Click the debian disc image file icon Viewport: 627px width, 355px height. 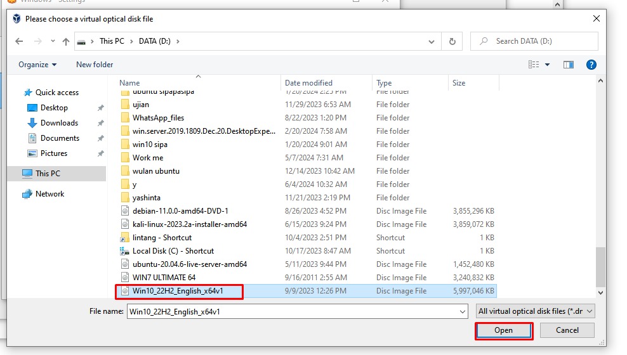coord(125,211)
